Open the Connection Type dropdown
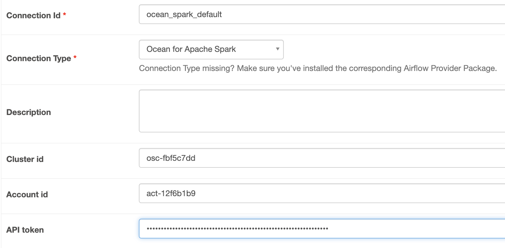The height and width of the screenshot is (248, 505). 211,50
